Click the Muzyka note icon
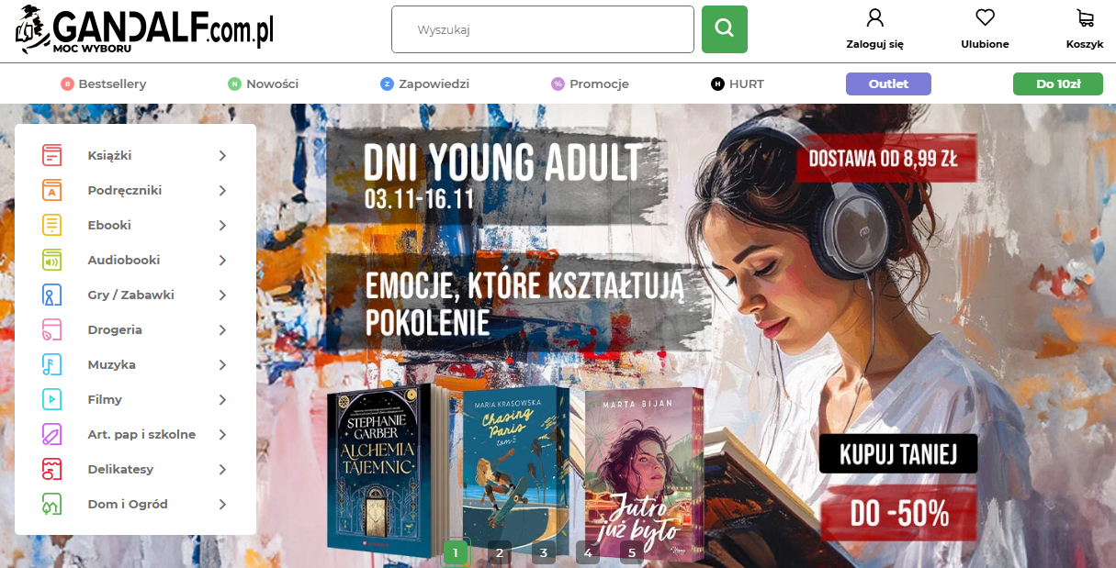1116x568 pixels. click(x=51, y=364)
